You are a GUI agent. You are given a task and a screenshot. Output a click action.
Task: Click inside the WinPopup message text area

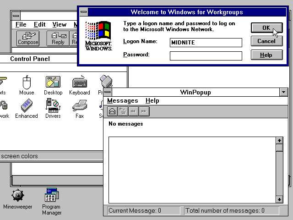[x=192, y=170]
